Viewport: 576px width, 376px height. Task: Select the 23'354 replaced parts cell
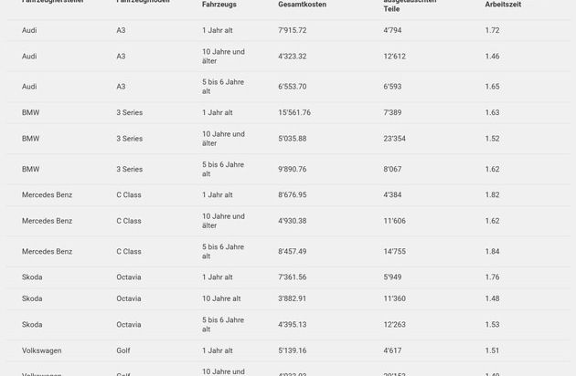pos(394,139)
